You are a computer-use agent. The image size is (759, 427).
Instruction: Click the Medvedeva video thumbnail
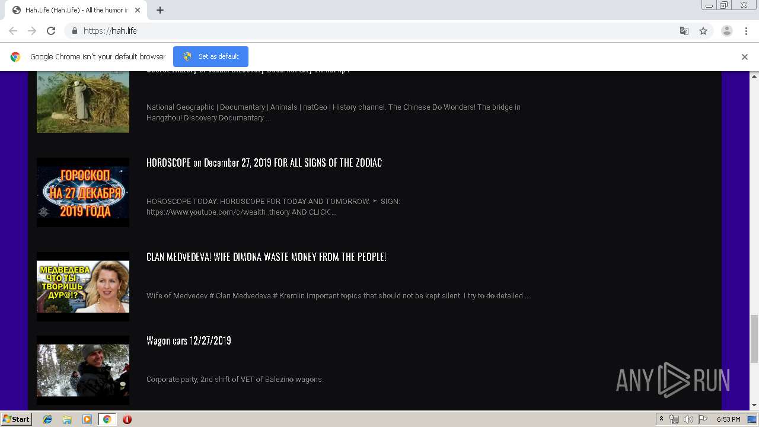pos(83,286)
